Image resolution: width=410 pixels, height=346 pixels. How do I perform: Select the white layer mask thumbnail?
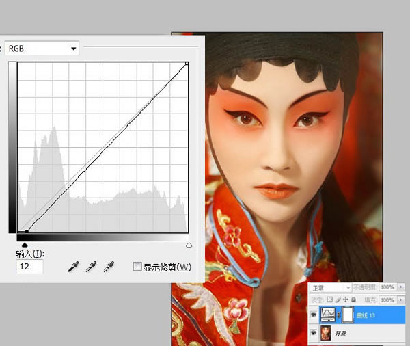348,315
